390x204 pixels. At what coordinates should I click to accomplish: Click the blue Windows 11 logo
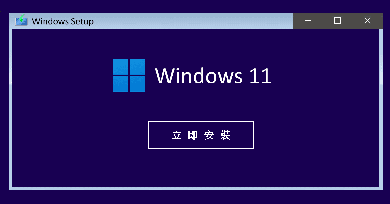point(129,75)
